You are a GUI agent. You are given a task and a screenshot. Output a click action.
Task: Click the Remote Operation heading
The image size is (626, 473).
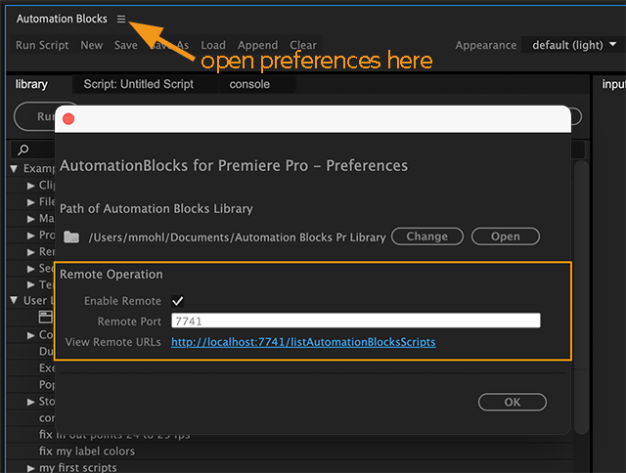click(x=112, y=275)
